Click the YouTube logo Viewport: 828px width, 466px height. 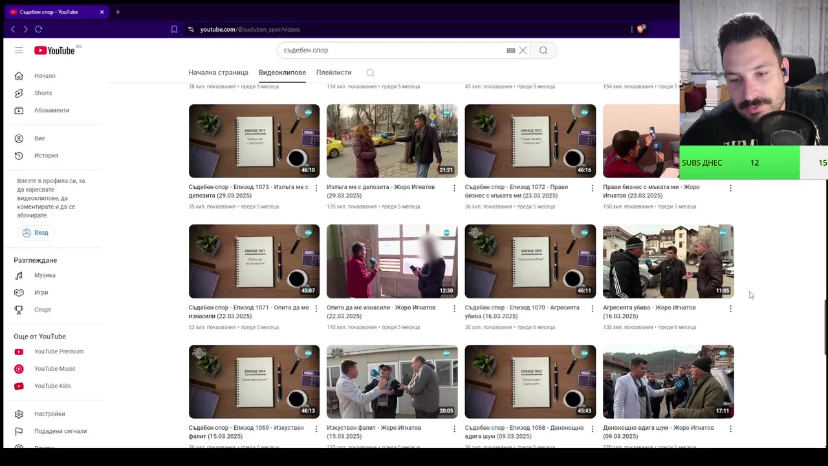55,50
